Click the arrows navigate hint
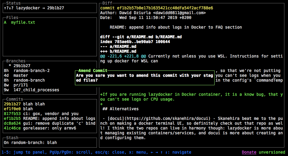The image size is (288, 156). [171, 152]
